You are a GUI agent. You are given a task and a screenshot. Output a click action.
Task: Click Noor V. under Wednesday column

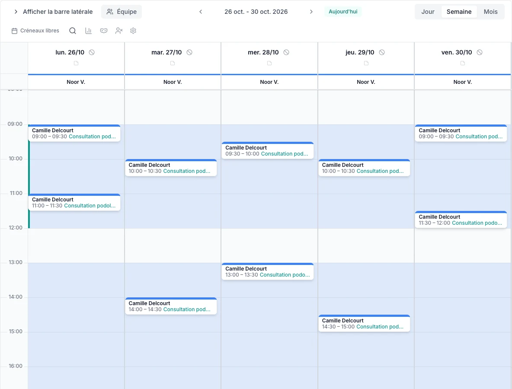click(269, 82)
